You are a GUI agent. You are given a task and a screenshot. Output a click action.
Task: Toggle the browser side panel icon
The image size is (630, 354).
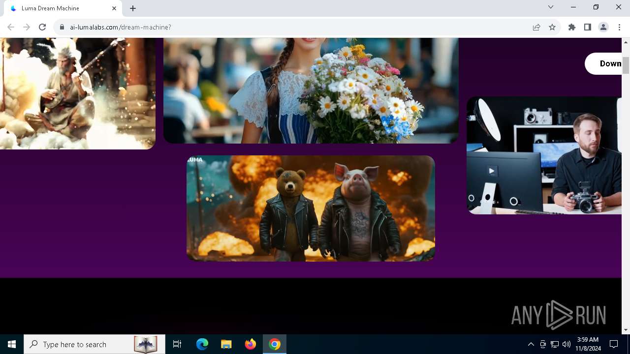tap(588, 27)
